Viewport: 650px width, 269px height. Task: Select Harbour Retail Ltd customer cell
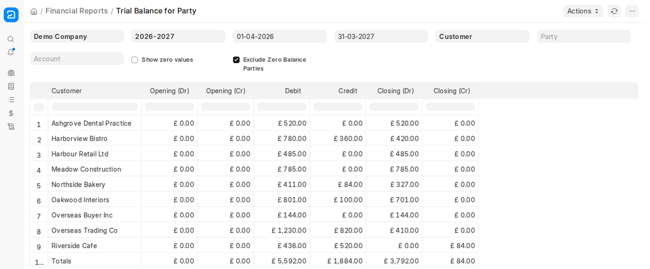95,154
